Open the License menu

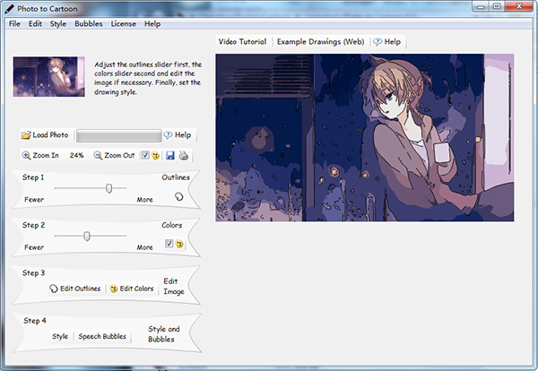123,23
